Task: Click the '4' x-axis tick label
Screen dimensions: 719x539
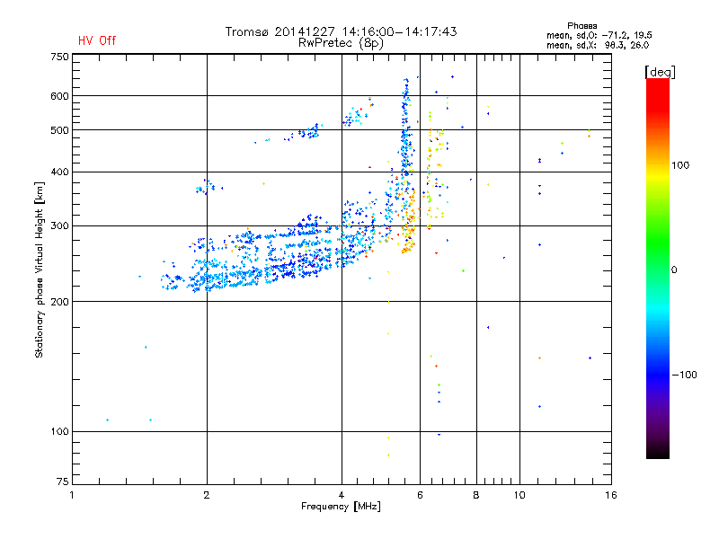Action: 342,495
